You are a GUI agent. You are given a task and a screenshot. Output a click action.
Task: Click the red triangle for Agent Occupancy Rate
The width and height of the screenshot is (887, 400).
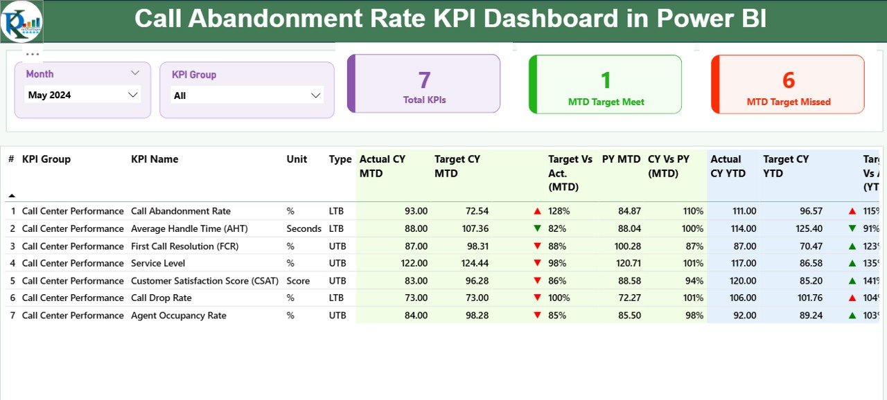click(536, 316)
